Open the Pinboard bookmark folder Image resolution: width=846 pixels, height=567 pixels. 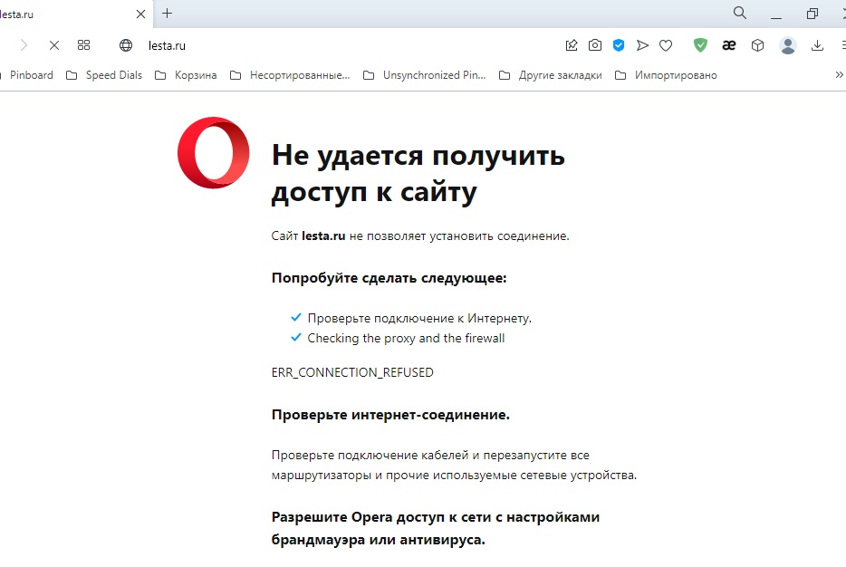pos(29,75)
